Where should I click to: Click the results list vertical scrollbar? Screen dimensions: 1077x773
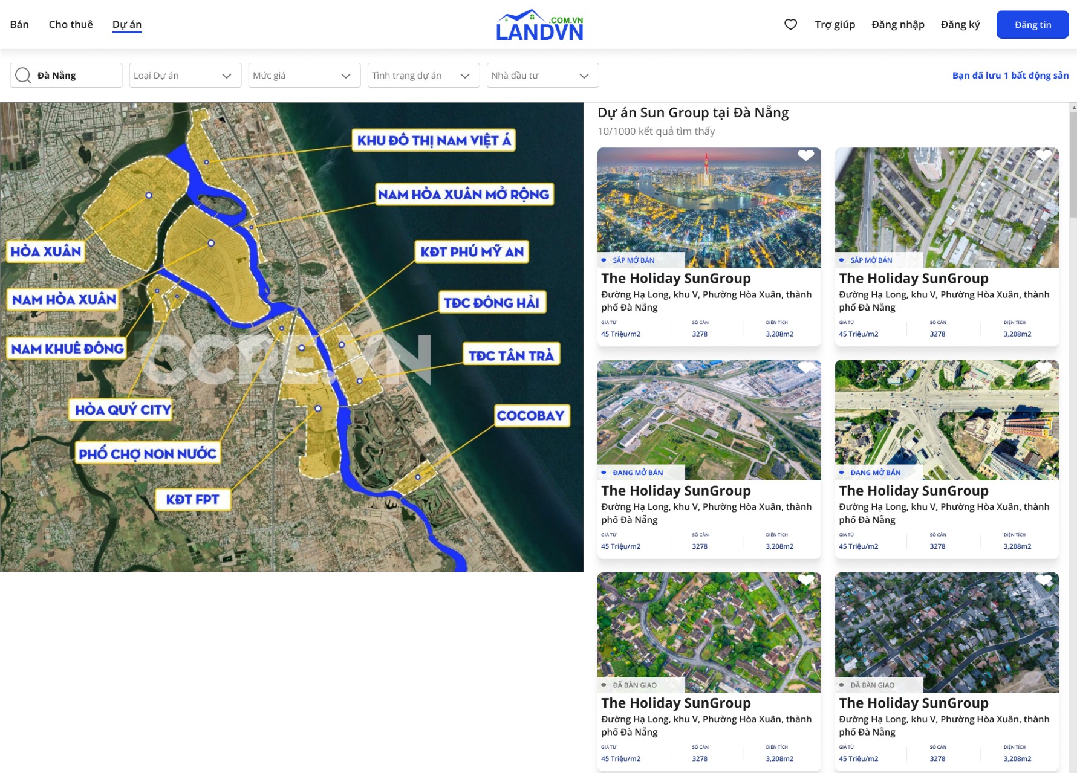[x=1073, y=163]
